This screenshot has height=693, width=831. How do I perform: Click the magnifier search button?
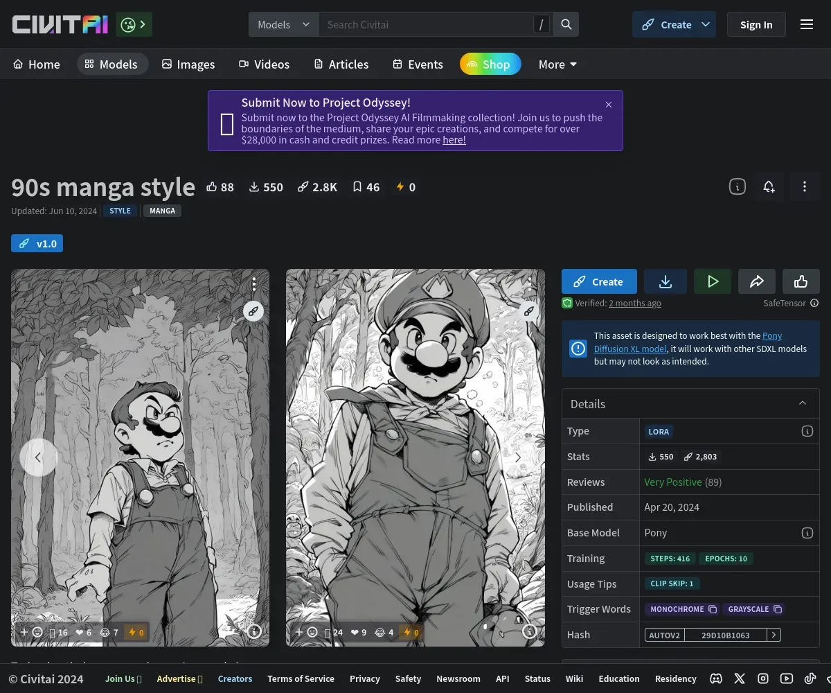click(x=566, y=24)
